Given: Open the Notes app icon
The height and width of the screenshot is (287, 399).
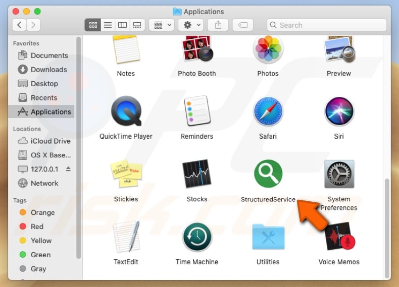Looking at the screenshot, I should pyautogui.click(x=126, y=49).
